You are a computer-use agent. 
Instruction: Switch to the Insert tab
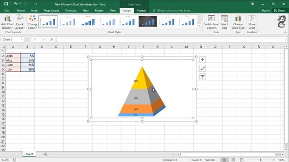34,10
